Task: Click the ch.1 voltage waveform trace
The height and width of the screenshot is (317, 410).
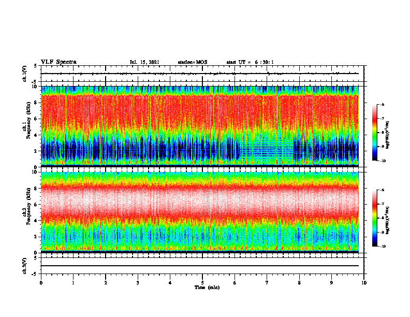Action: [x=200, y=74]
